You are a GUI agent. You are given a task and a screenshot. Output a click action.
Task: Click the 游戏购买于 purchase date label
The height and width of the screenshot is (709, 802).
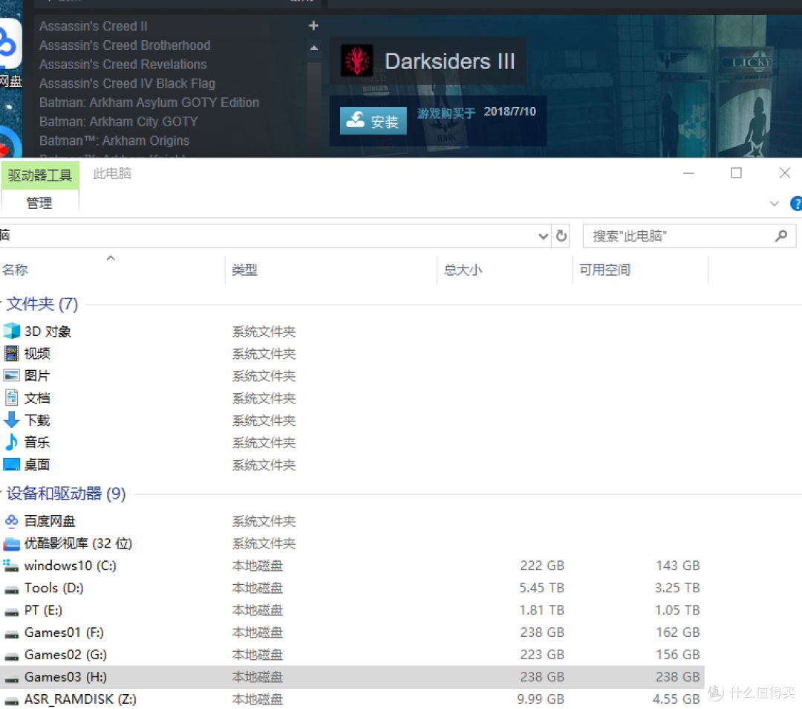tap(446, 113)
